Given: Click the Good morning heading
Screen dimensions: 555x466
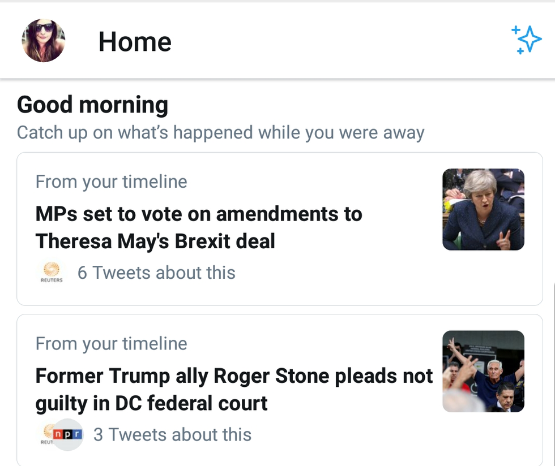Looking at the screenshot, I should 93,105.
